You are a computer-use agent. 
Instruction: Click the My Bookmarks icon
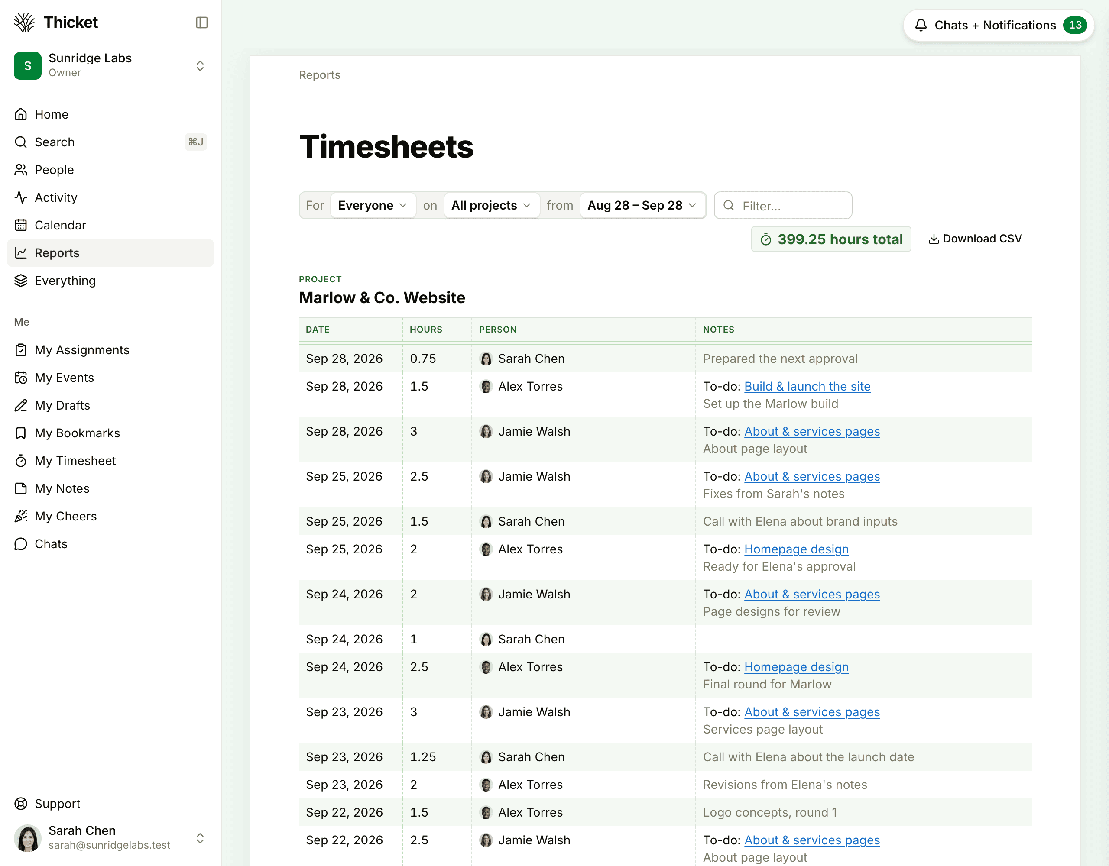(21, 433)
